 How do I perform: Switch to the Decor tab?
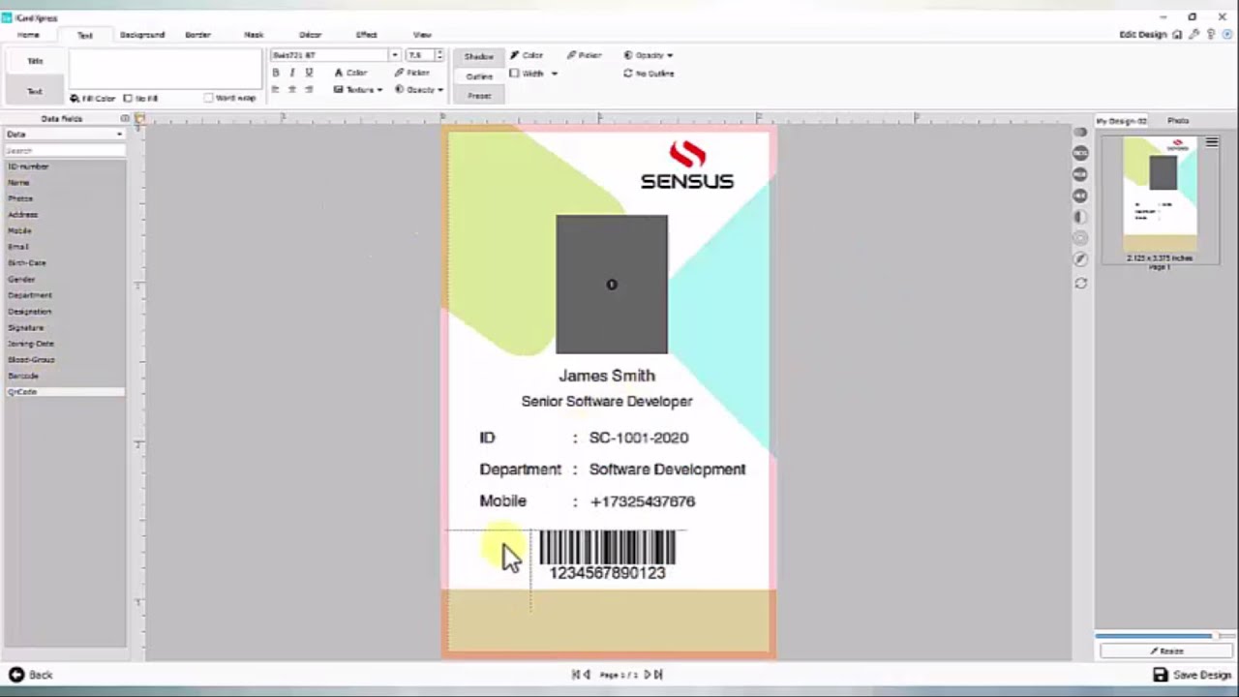310,35
